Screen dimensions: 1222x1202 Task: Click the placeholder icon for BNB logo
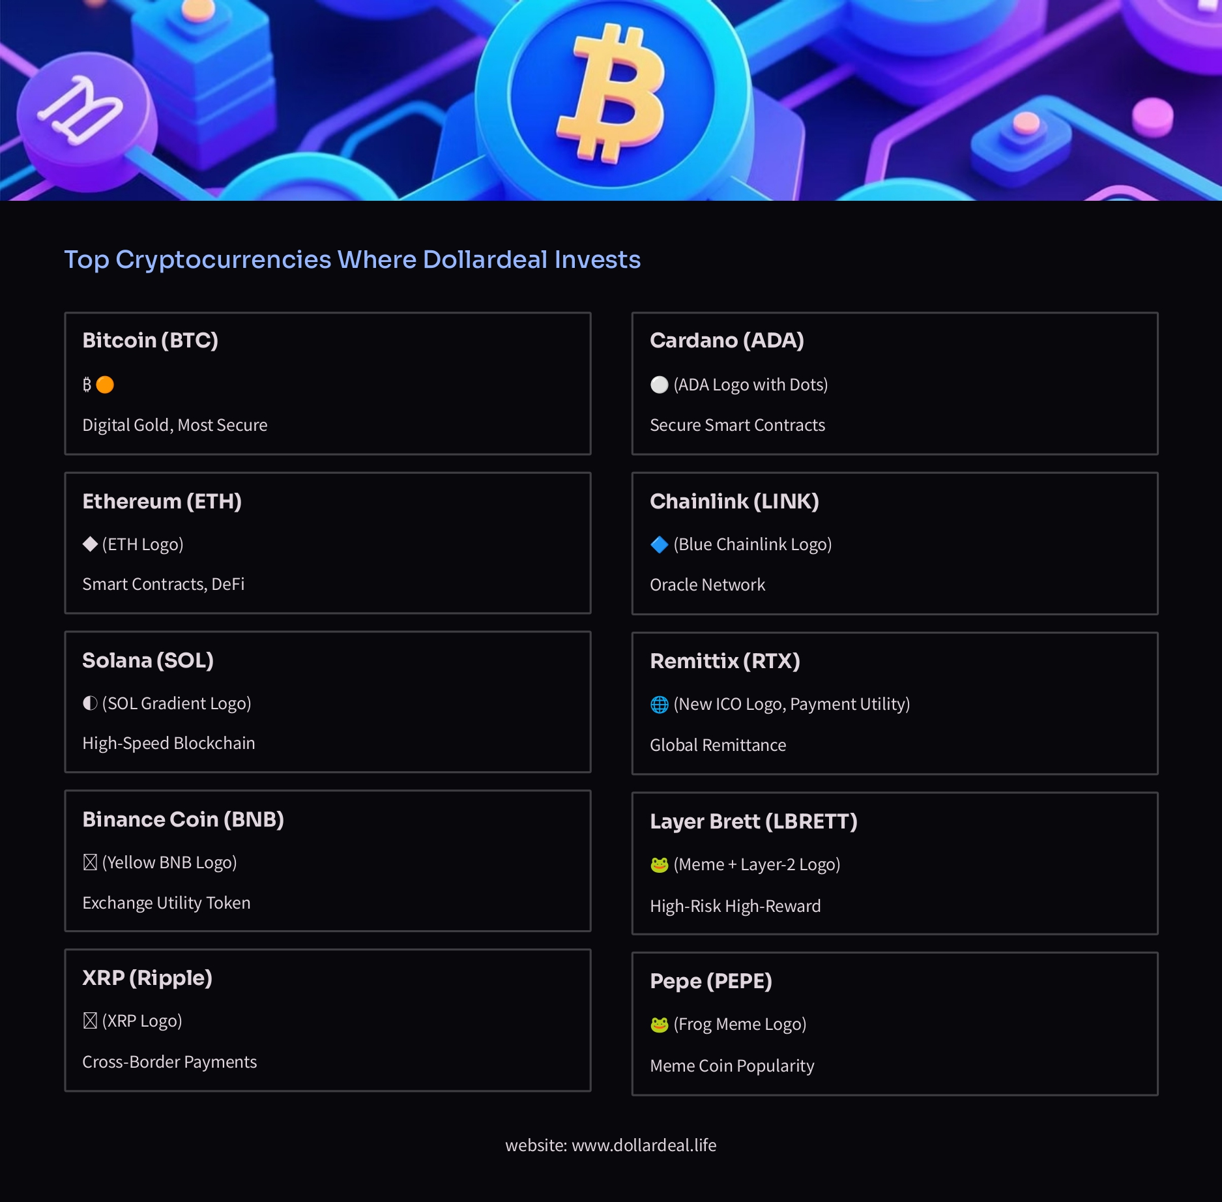point(90,862)
